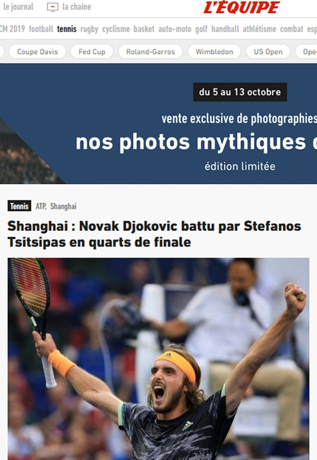Follow the Shanghai breadcrumb link
This screenshot has width=317, height=460.
(63, 206)
